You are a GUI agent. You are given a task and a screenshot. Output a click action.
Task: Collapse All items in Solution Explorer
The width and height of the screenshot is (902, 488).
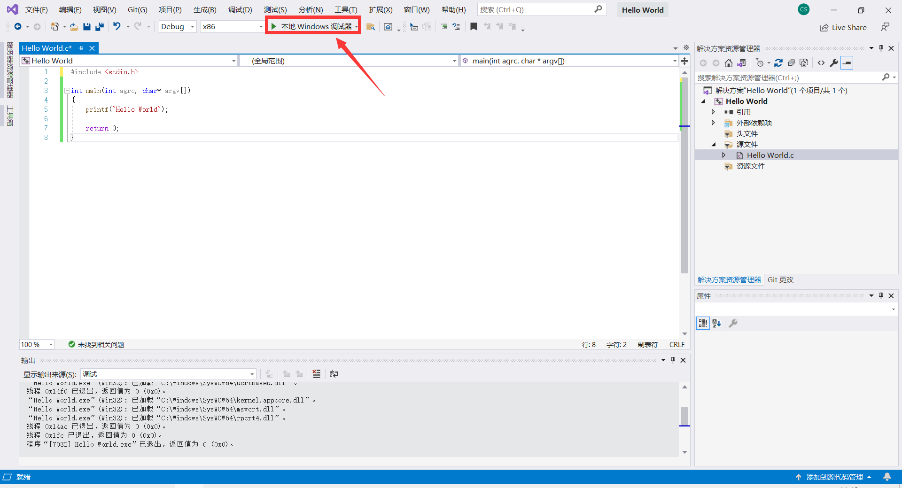tap(792, 62)
